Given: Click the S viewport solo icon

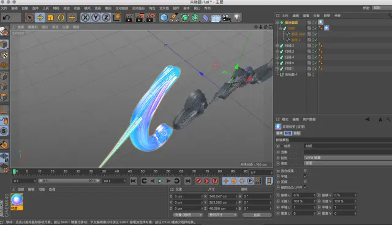Looking at the screenshot, I should (x=4, y=131).
